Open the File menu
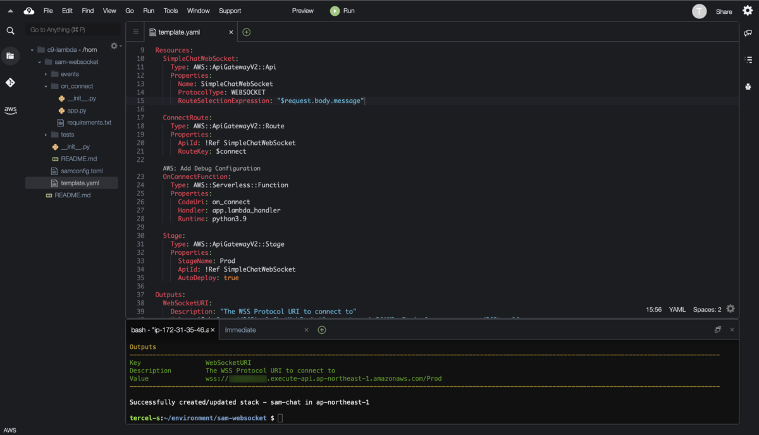The image size is (759, 435). click(x=48, y=11)
